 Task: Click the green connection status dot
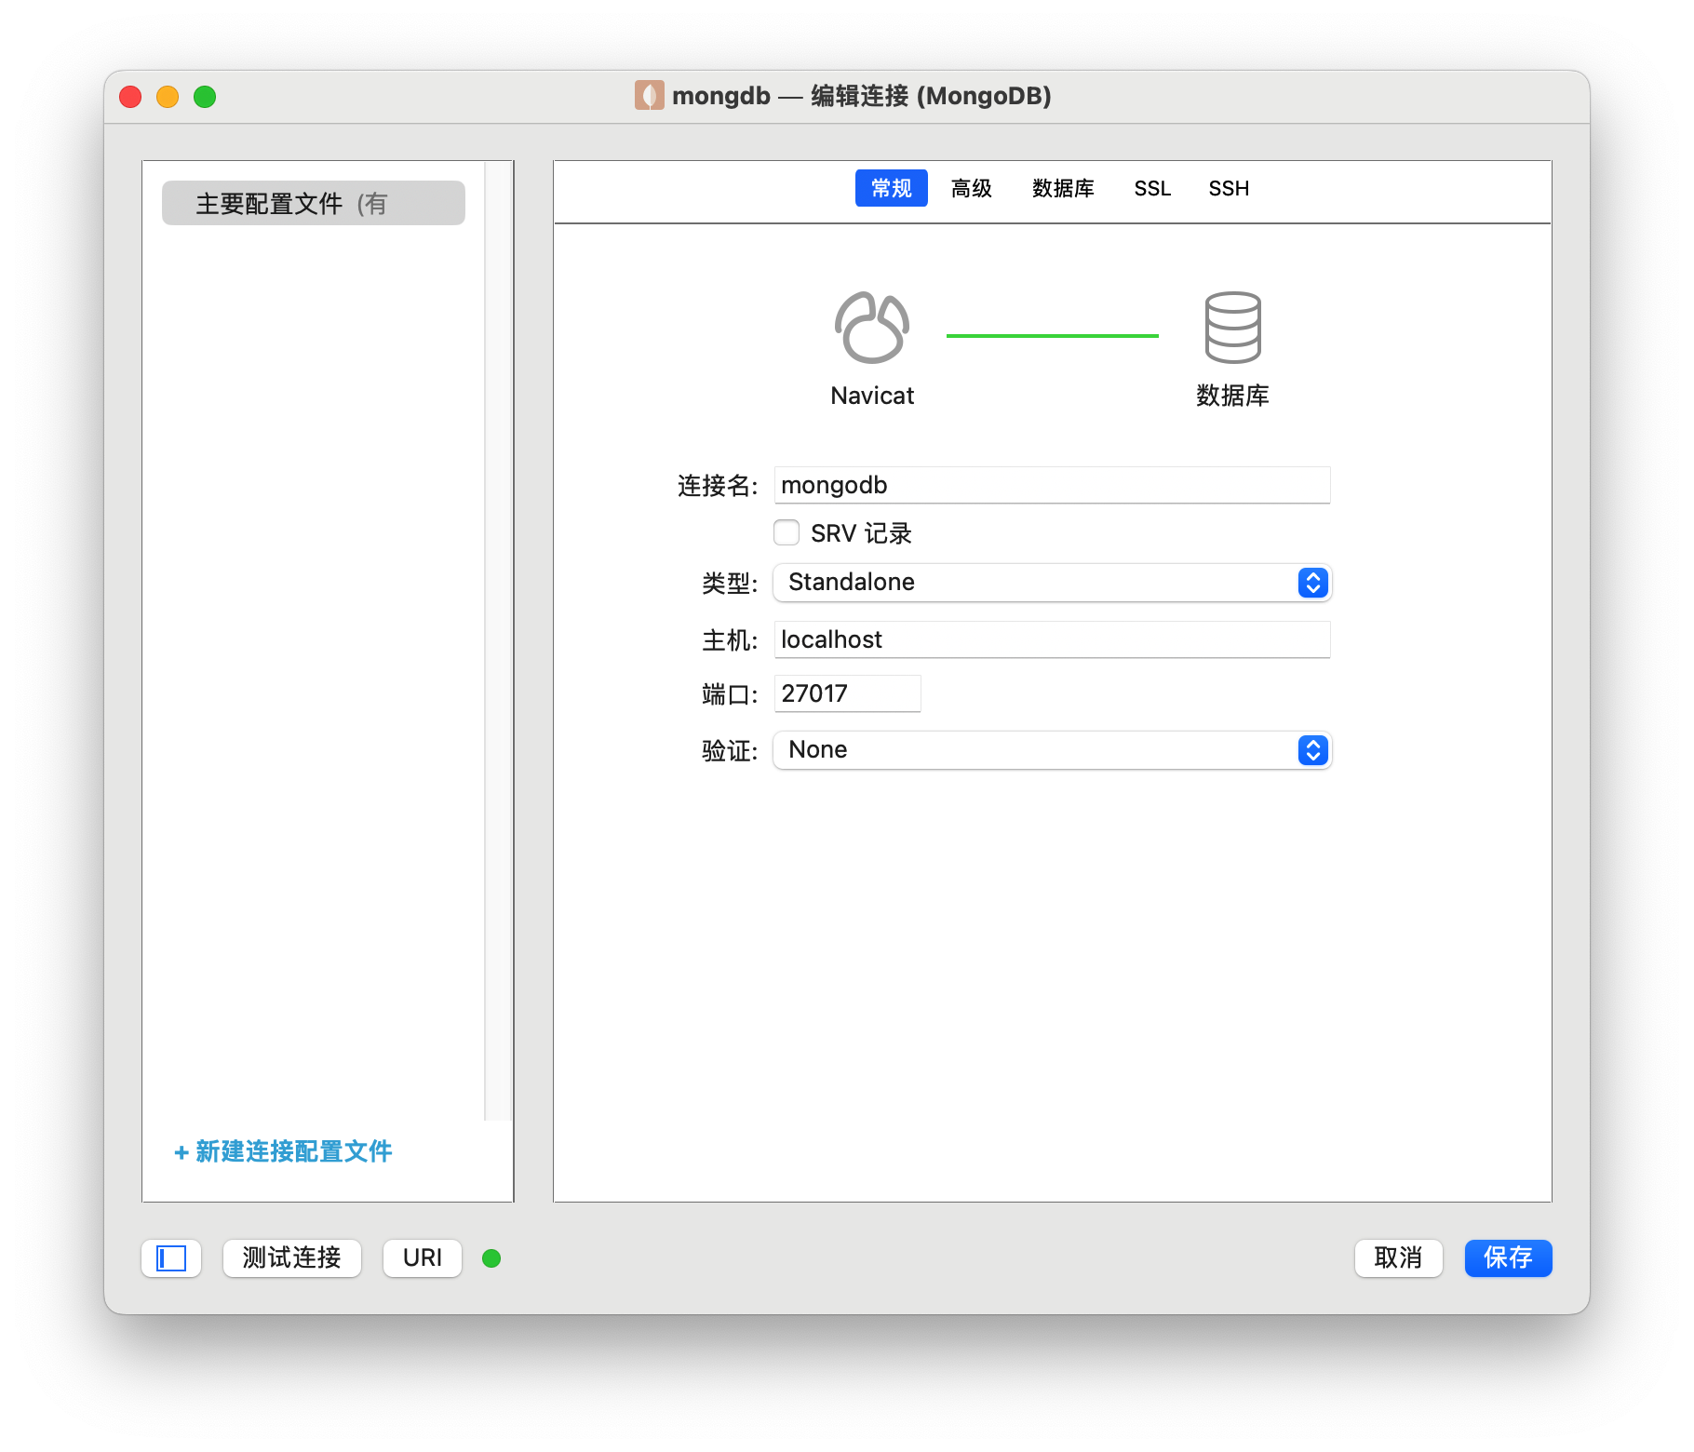(491, 1258)
